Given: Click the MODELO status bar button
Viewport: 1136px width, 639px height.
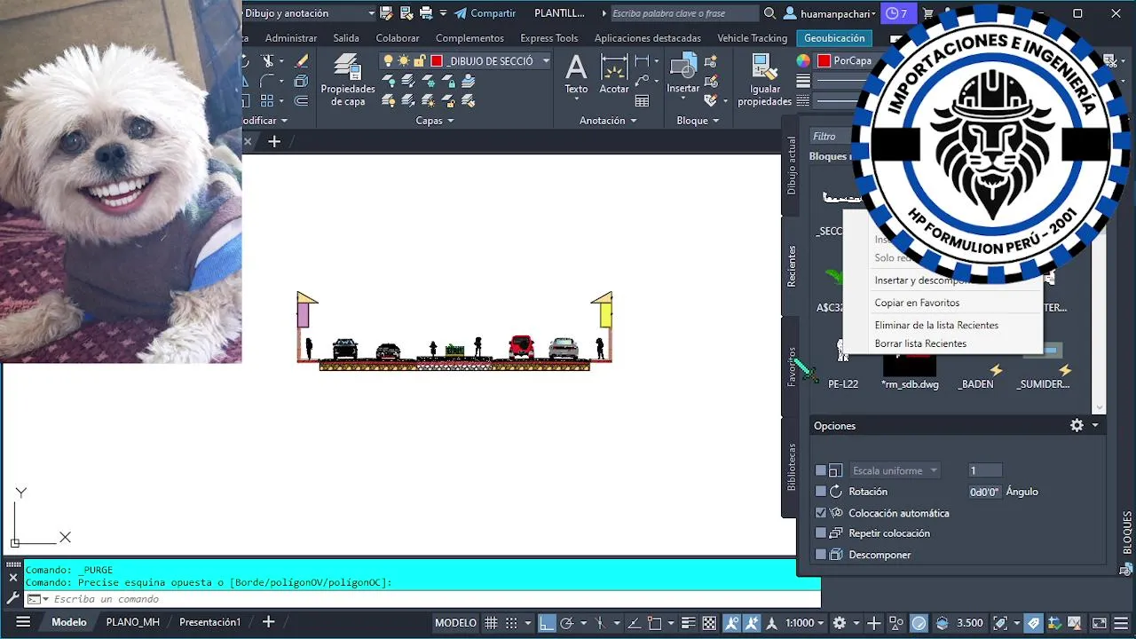Looking at the screenshot, I should [x=455, y=623].
